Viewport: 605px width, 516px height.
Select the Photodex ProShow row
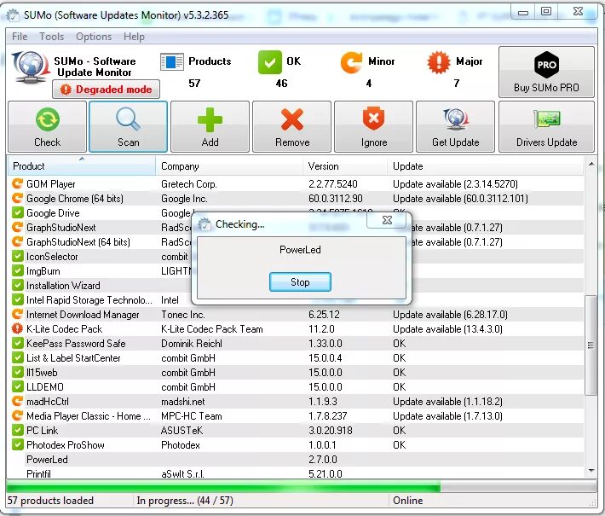pyautogui.click(x=295, y=445)
